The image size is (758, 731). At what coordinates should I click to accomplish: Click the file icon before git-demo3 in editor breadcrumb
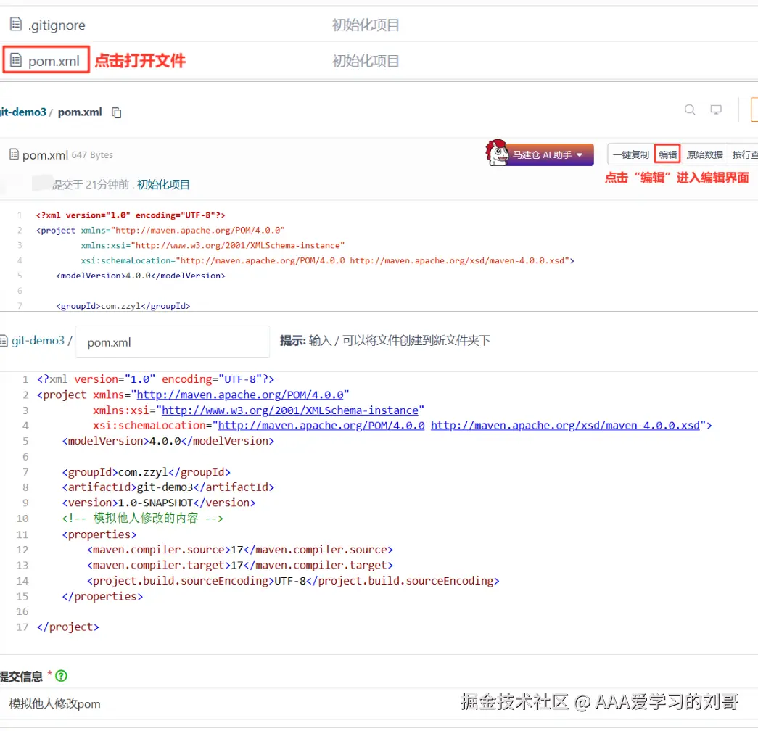coord(4,341)
